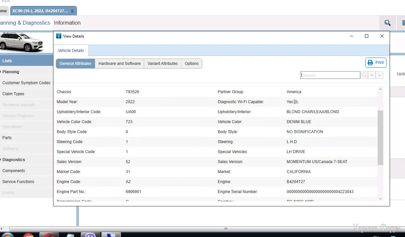
Task: Collapse the Diagnostics section in sidebar
Action: 13,160
